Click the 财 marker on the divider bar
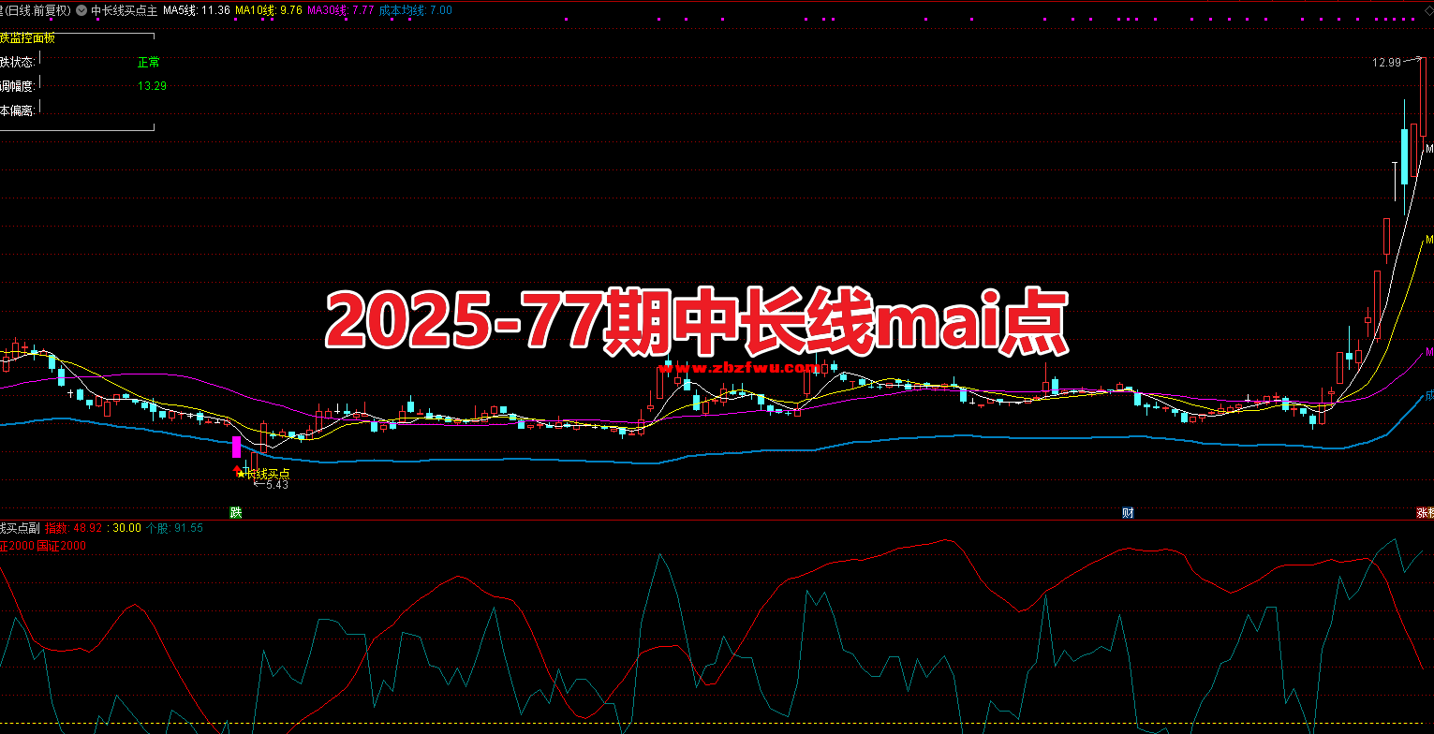1434x734 pixels. pyautogui.click(x=1127, y=512)
